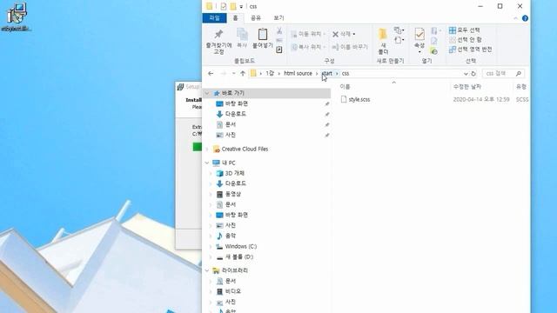Click the 즐겨찾기에 고정 pin icon
Image resolution: width=557 pixels, height=313 pixels.
[x=218, y=35]
